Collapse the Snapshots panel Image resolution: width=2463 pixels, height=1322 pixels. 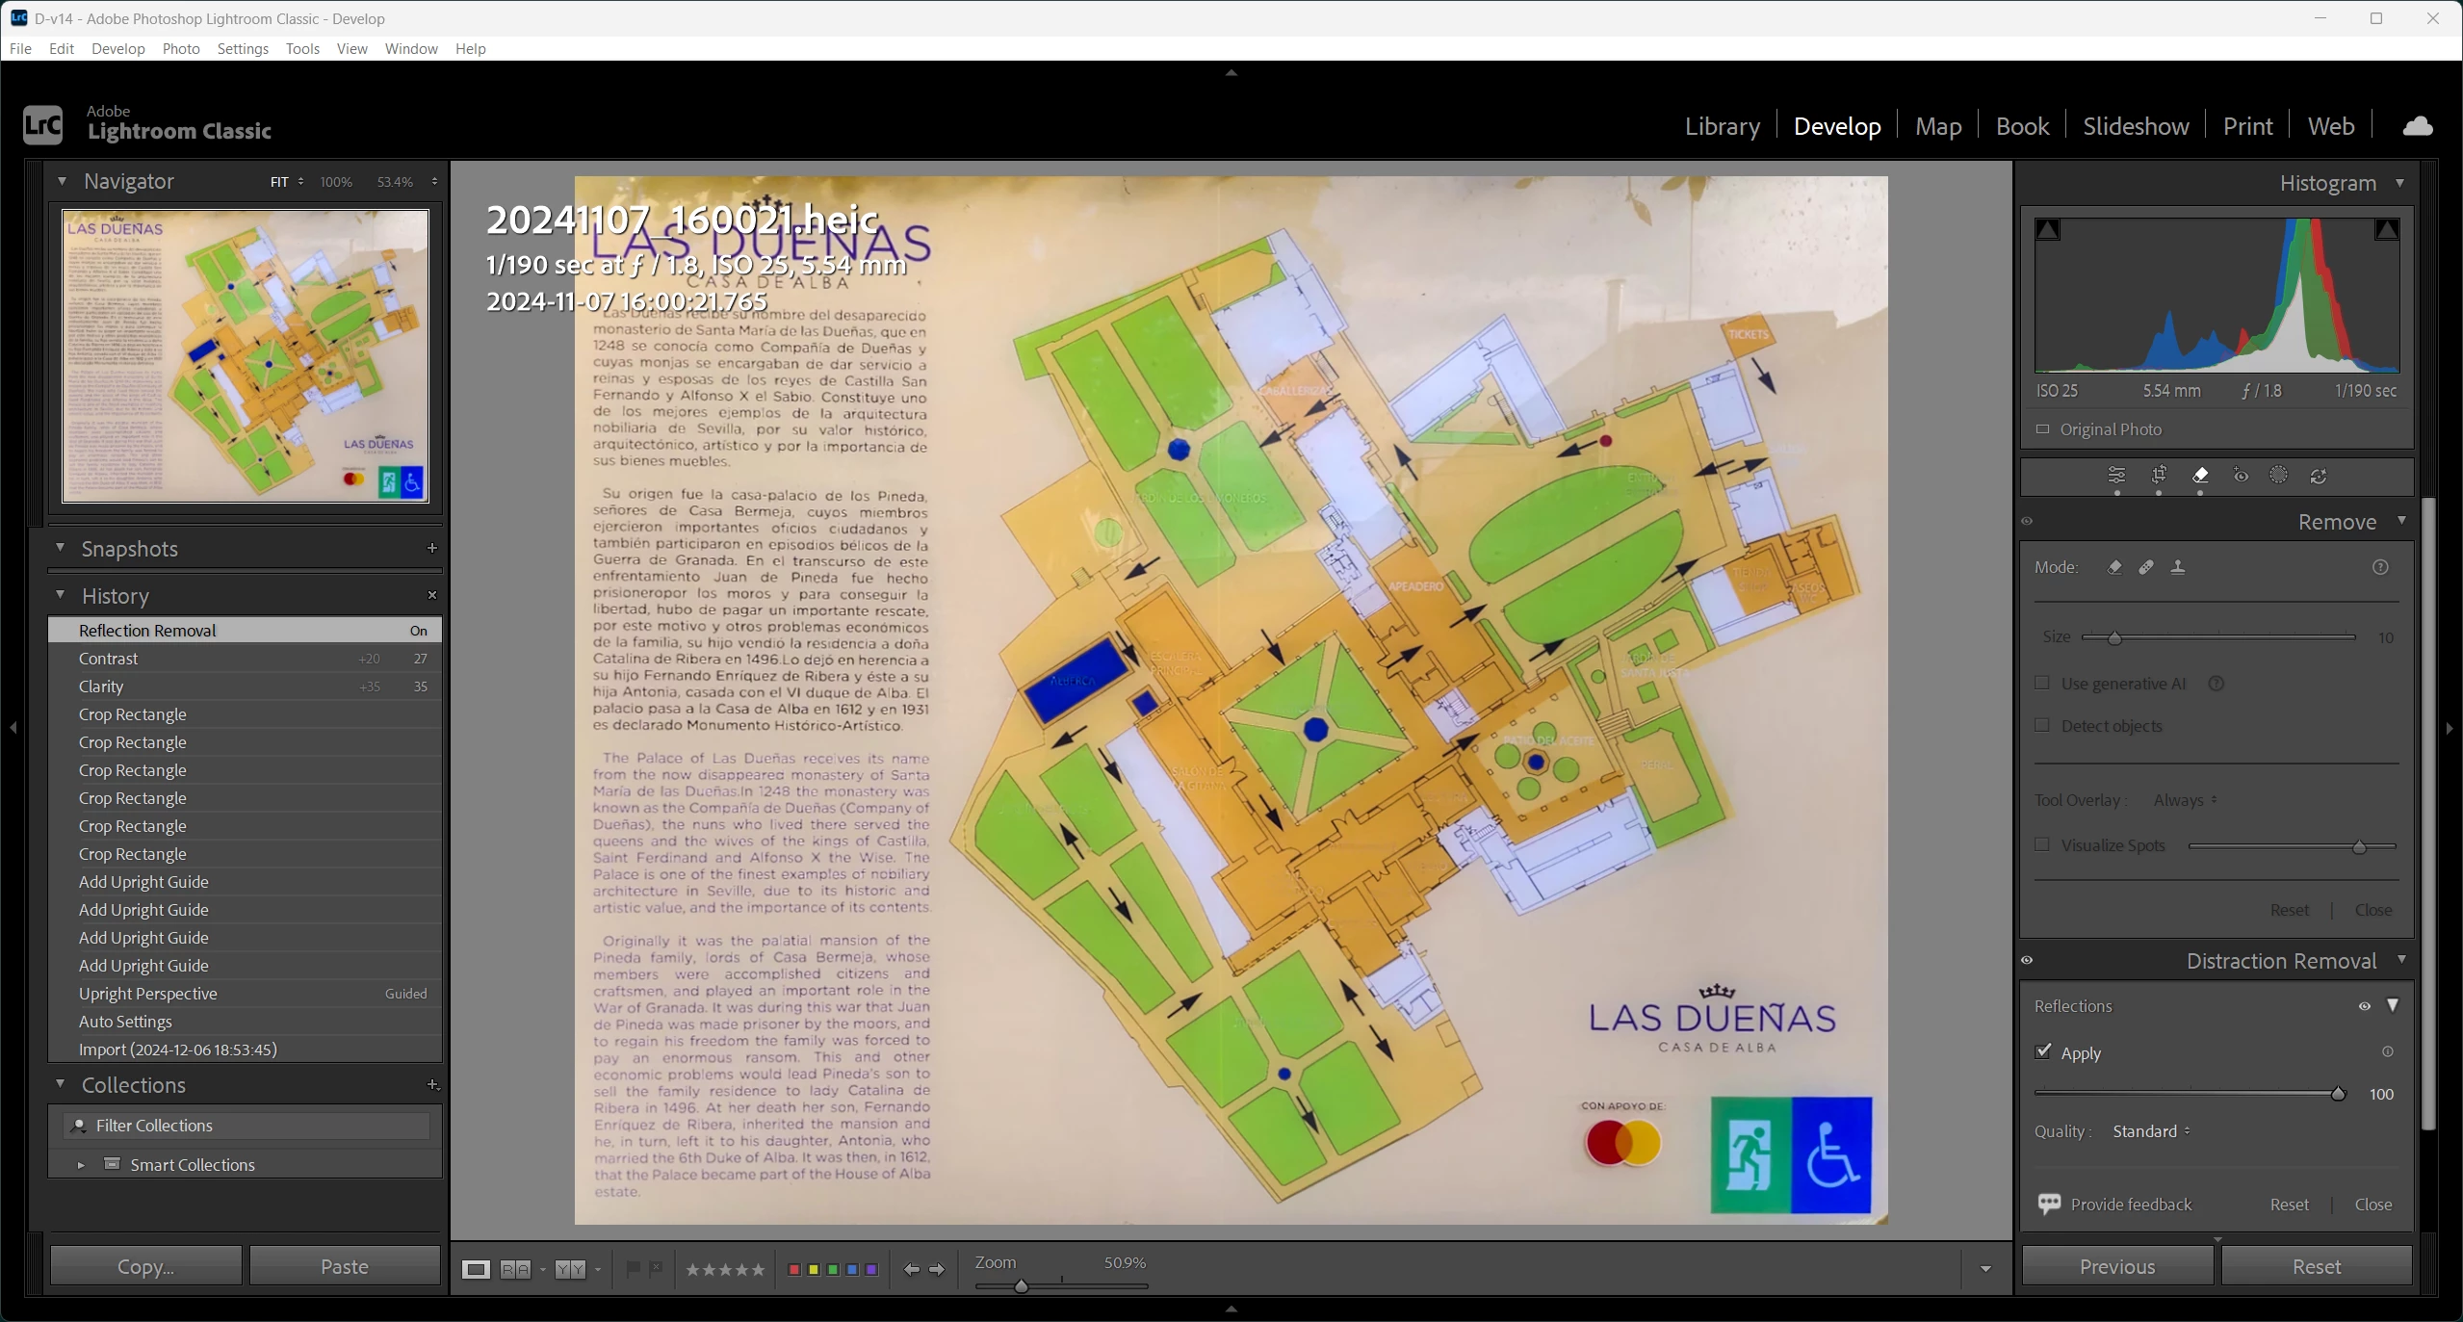coord(60,547)
